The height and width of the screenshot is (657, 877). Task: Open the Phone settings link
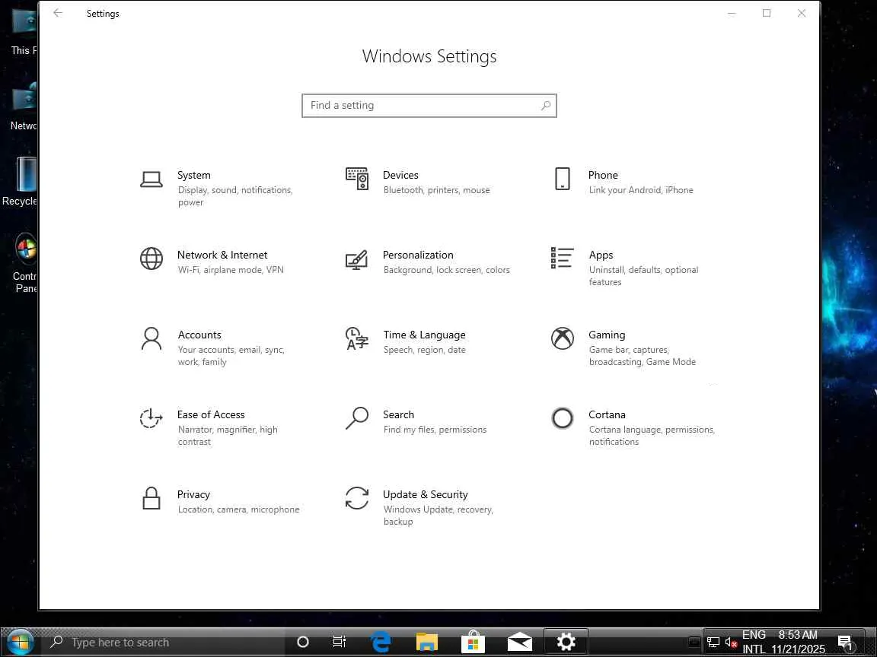click(603, 175)
